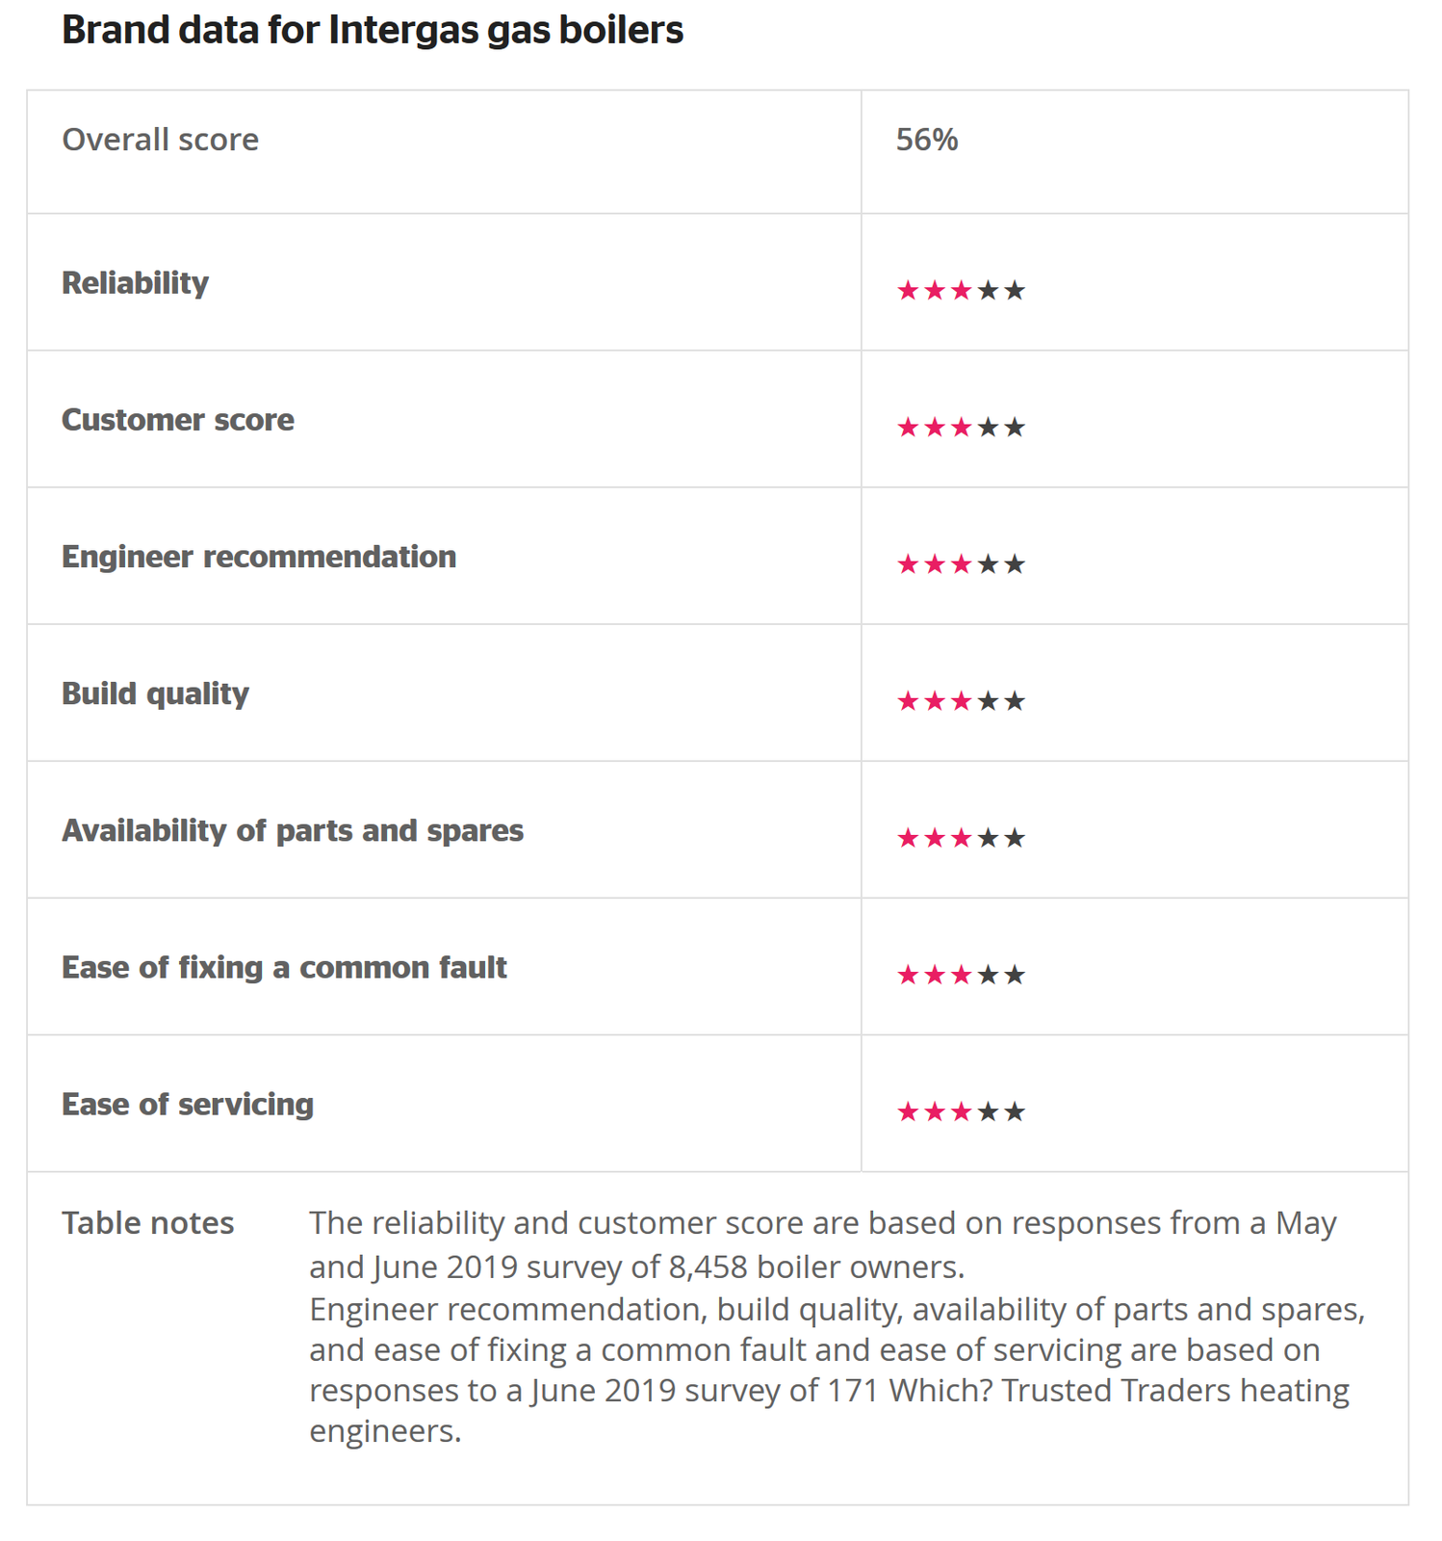Click the 56% overall score value

point(926,140)
